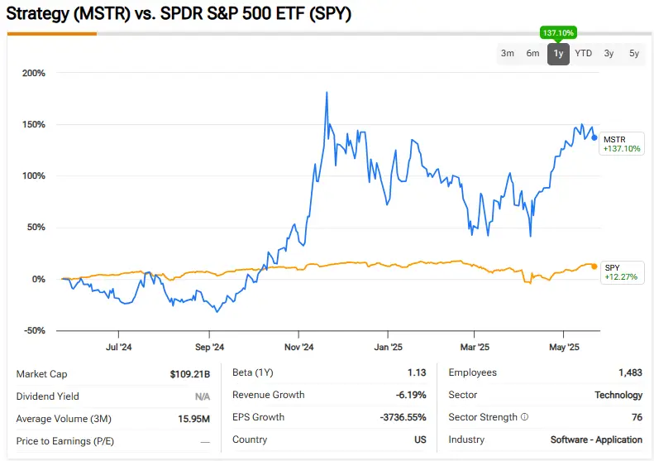
Task: Switch chart to 5y range
Action: pyautogui.click(x=634, y=54)
